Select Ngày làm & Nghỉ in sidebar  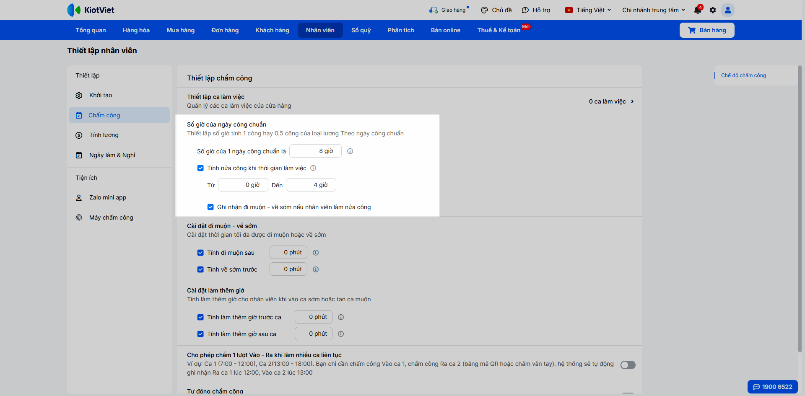coord(119,155)
